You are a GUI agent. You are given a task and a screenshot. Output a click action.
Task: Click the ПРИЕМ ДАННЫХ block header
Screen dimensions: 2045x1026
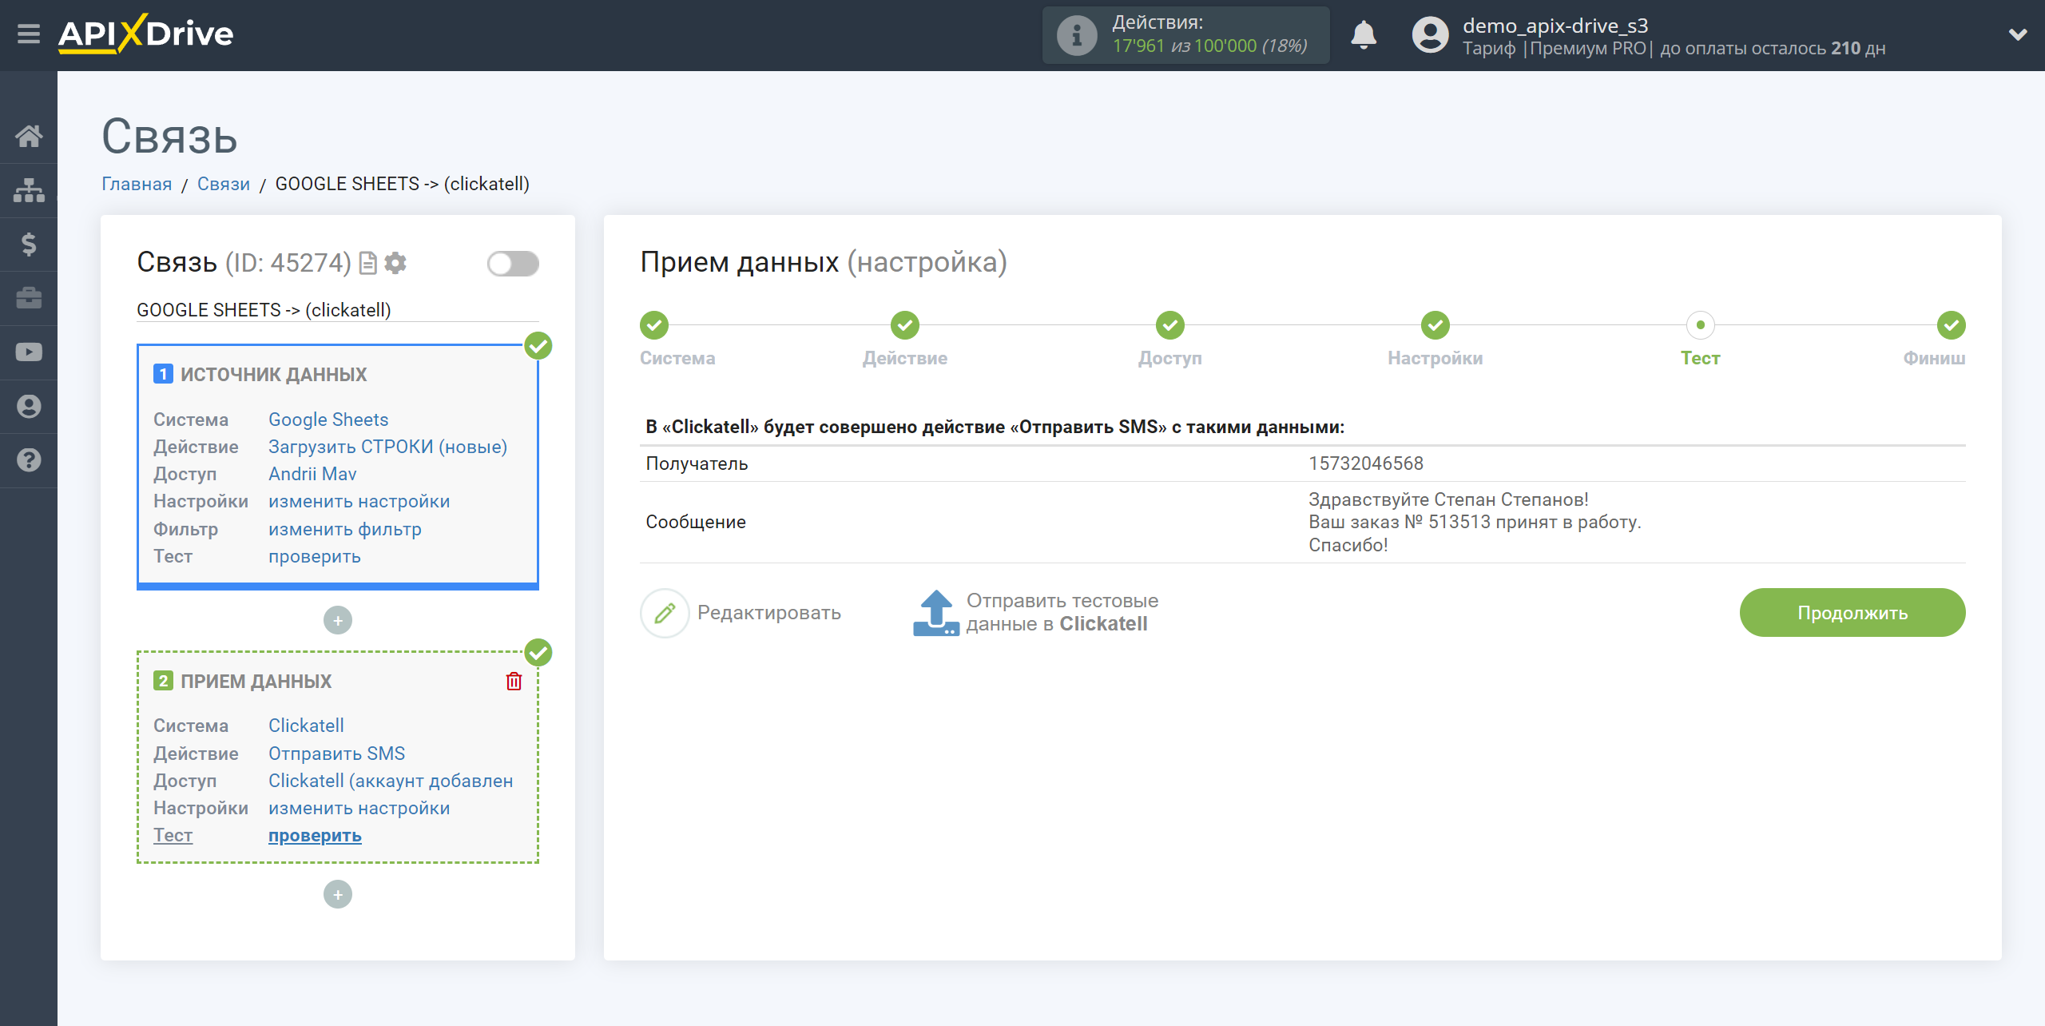[x=256, y=682]
